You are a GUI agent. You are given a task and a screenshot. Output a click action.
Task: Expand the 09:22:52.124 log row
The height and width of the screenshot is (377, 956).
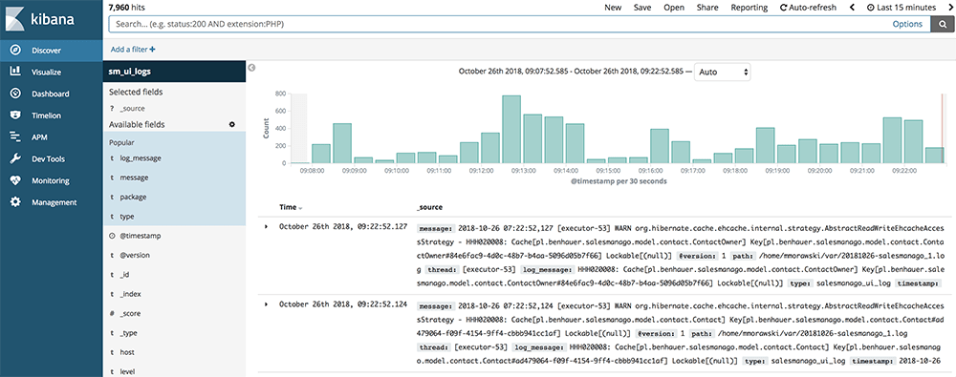[266, 304]
